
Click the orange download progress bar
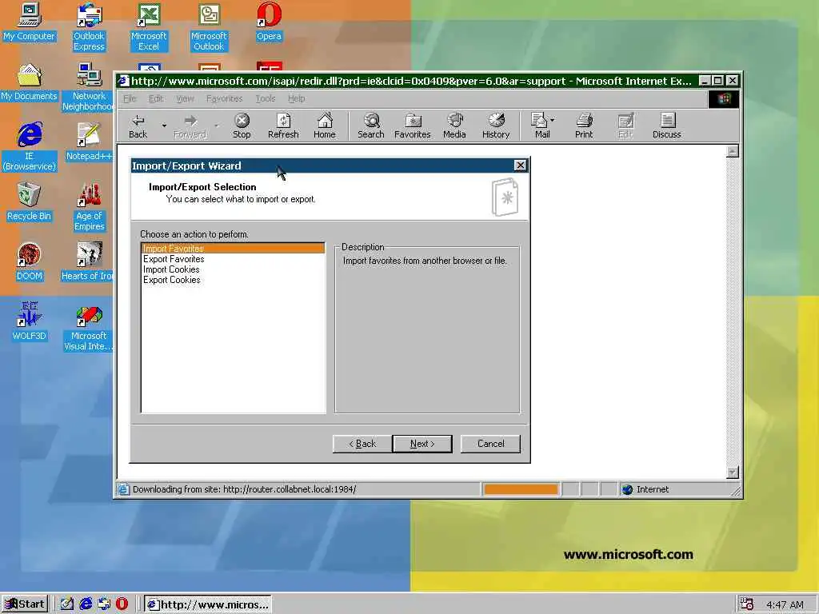click(x=521, y=489)
